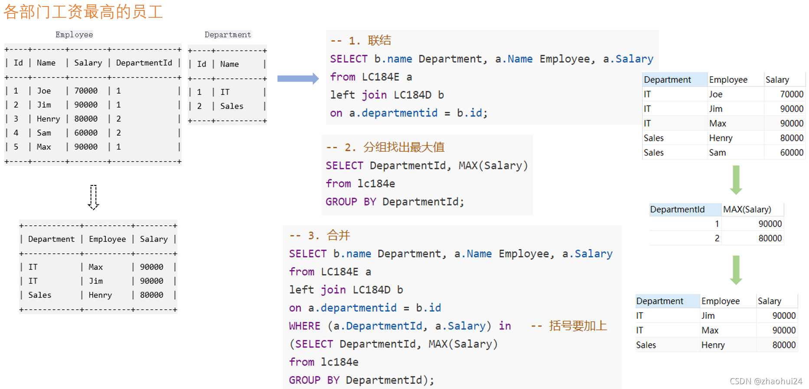Click 'from lc184e' in query 2
809x389 pixels.
coord(360,184)
